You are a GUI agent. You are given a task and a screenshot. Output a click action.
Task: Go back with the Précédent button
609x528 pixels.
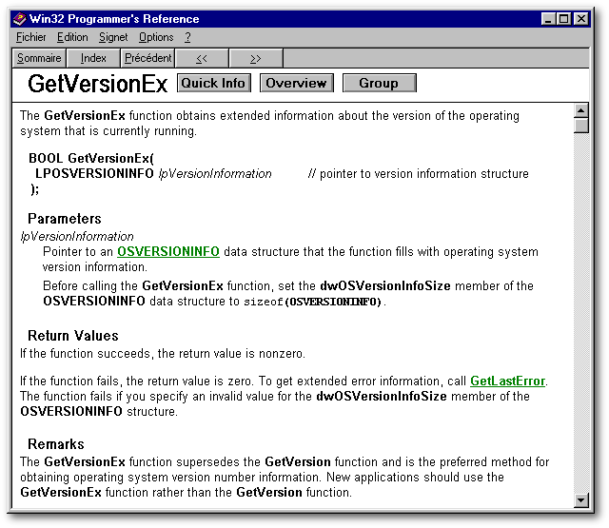tap(147, 58)
